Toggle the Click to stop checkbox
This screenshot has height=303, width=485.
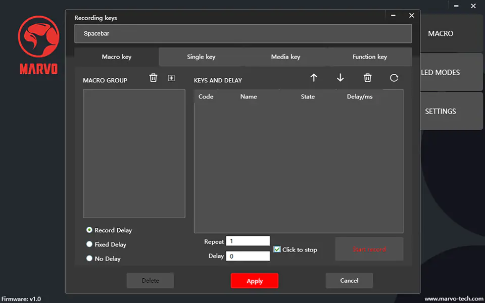277,249
